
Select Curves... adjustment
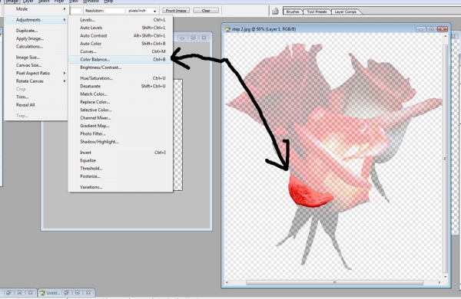pyautogui.click(x=121, y=51)
